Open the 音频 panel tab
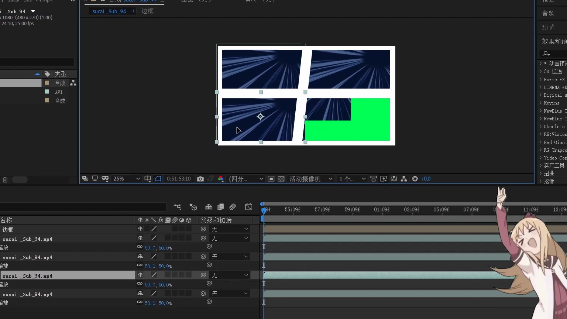 pyautogui.click(x=548, y=14)
